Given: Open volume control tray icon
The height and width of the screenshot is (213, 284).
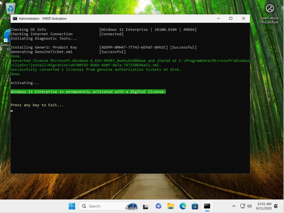Looking at the screenshot, I should pos(249,206).
